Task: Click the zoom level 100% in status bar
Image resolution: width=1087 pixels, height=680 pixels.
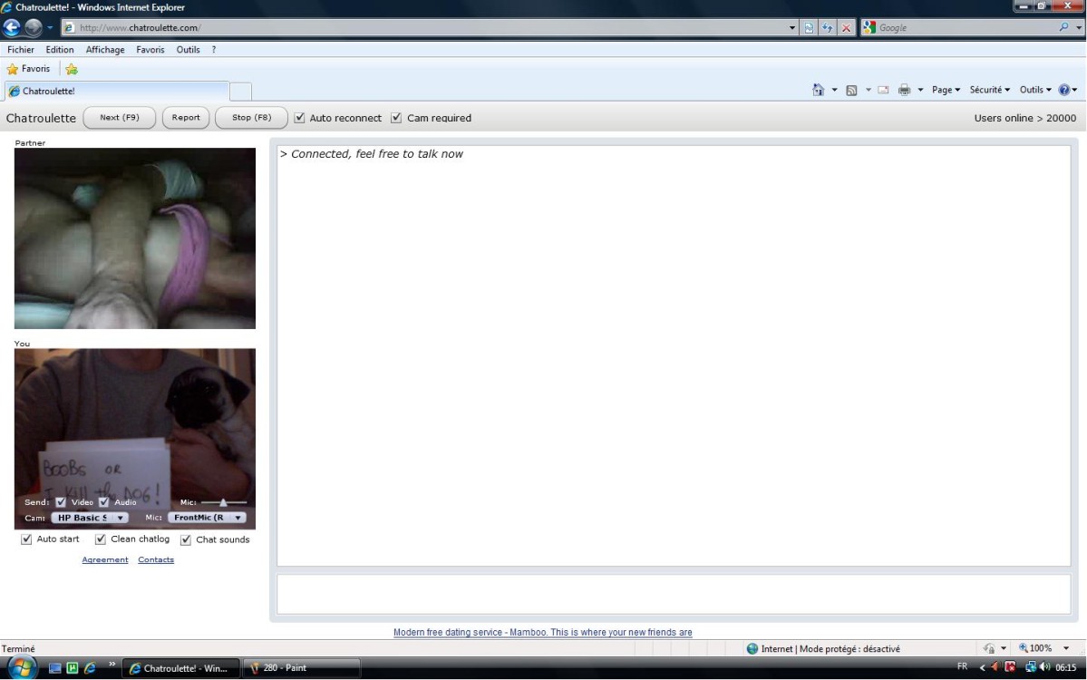Action: (1035, 649)
